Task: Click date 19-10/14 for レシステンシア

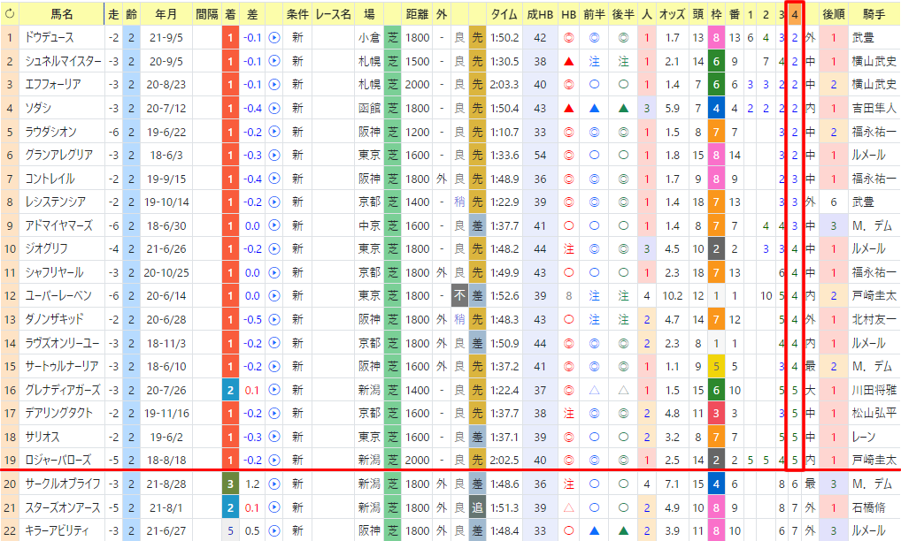Action: tap(166, 202)
